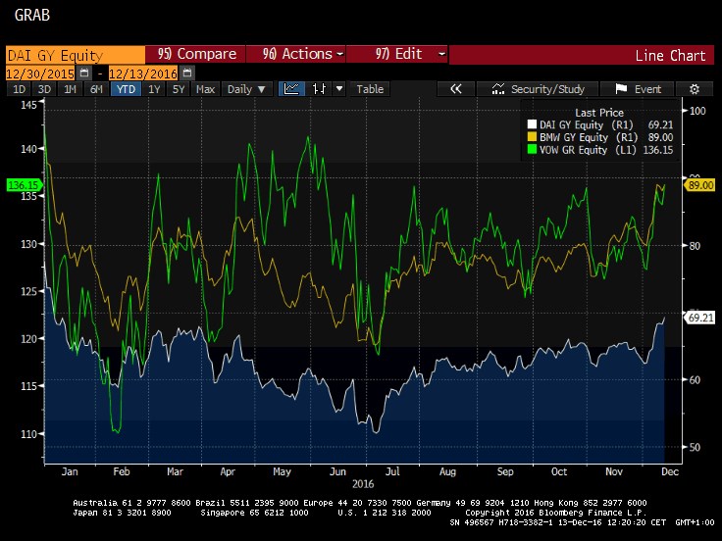The width and height of the screenshot is (722, 541).
Task: Switch to line chart view icon
Action: pyautogui.click(x=291, y=89)
